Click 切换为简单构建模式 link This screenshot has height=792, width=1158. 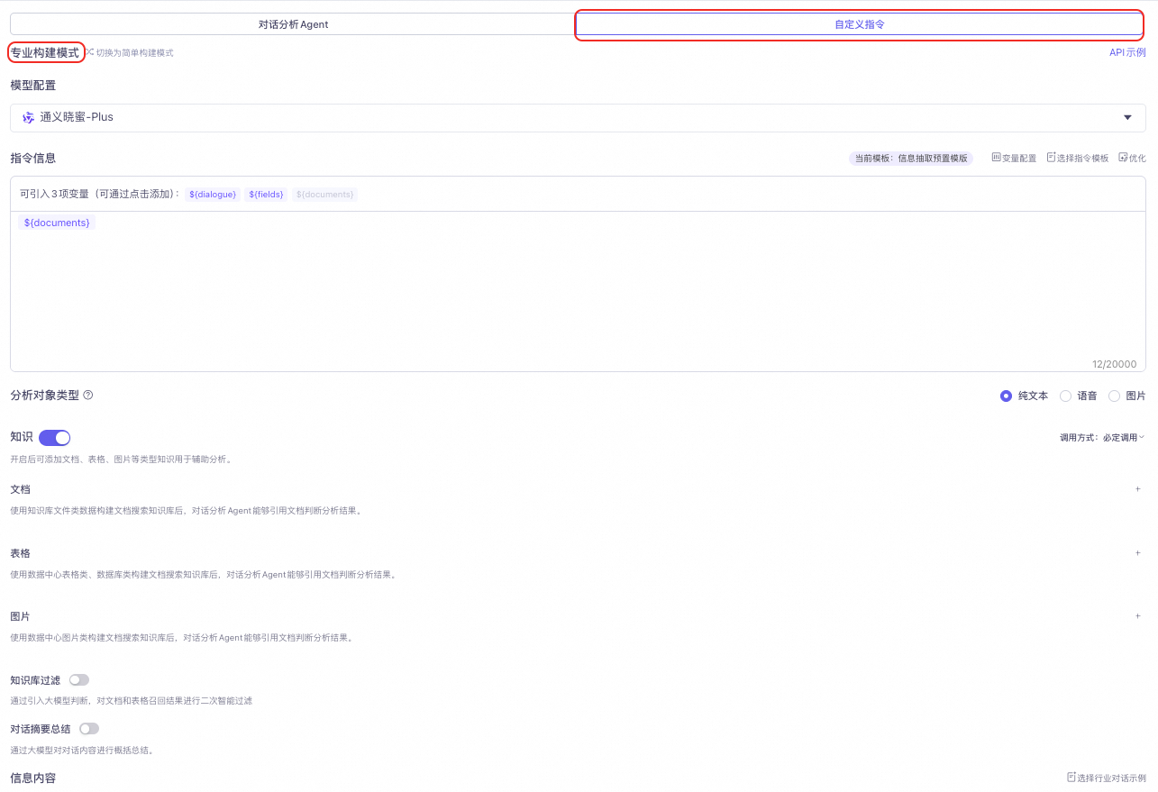pyautogui.click(x=134, y=53)
